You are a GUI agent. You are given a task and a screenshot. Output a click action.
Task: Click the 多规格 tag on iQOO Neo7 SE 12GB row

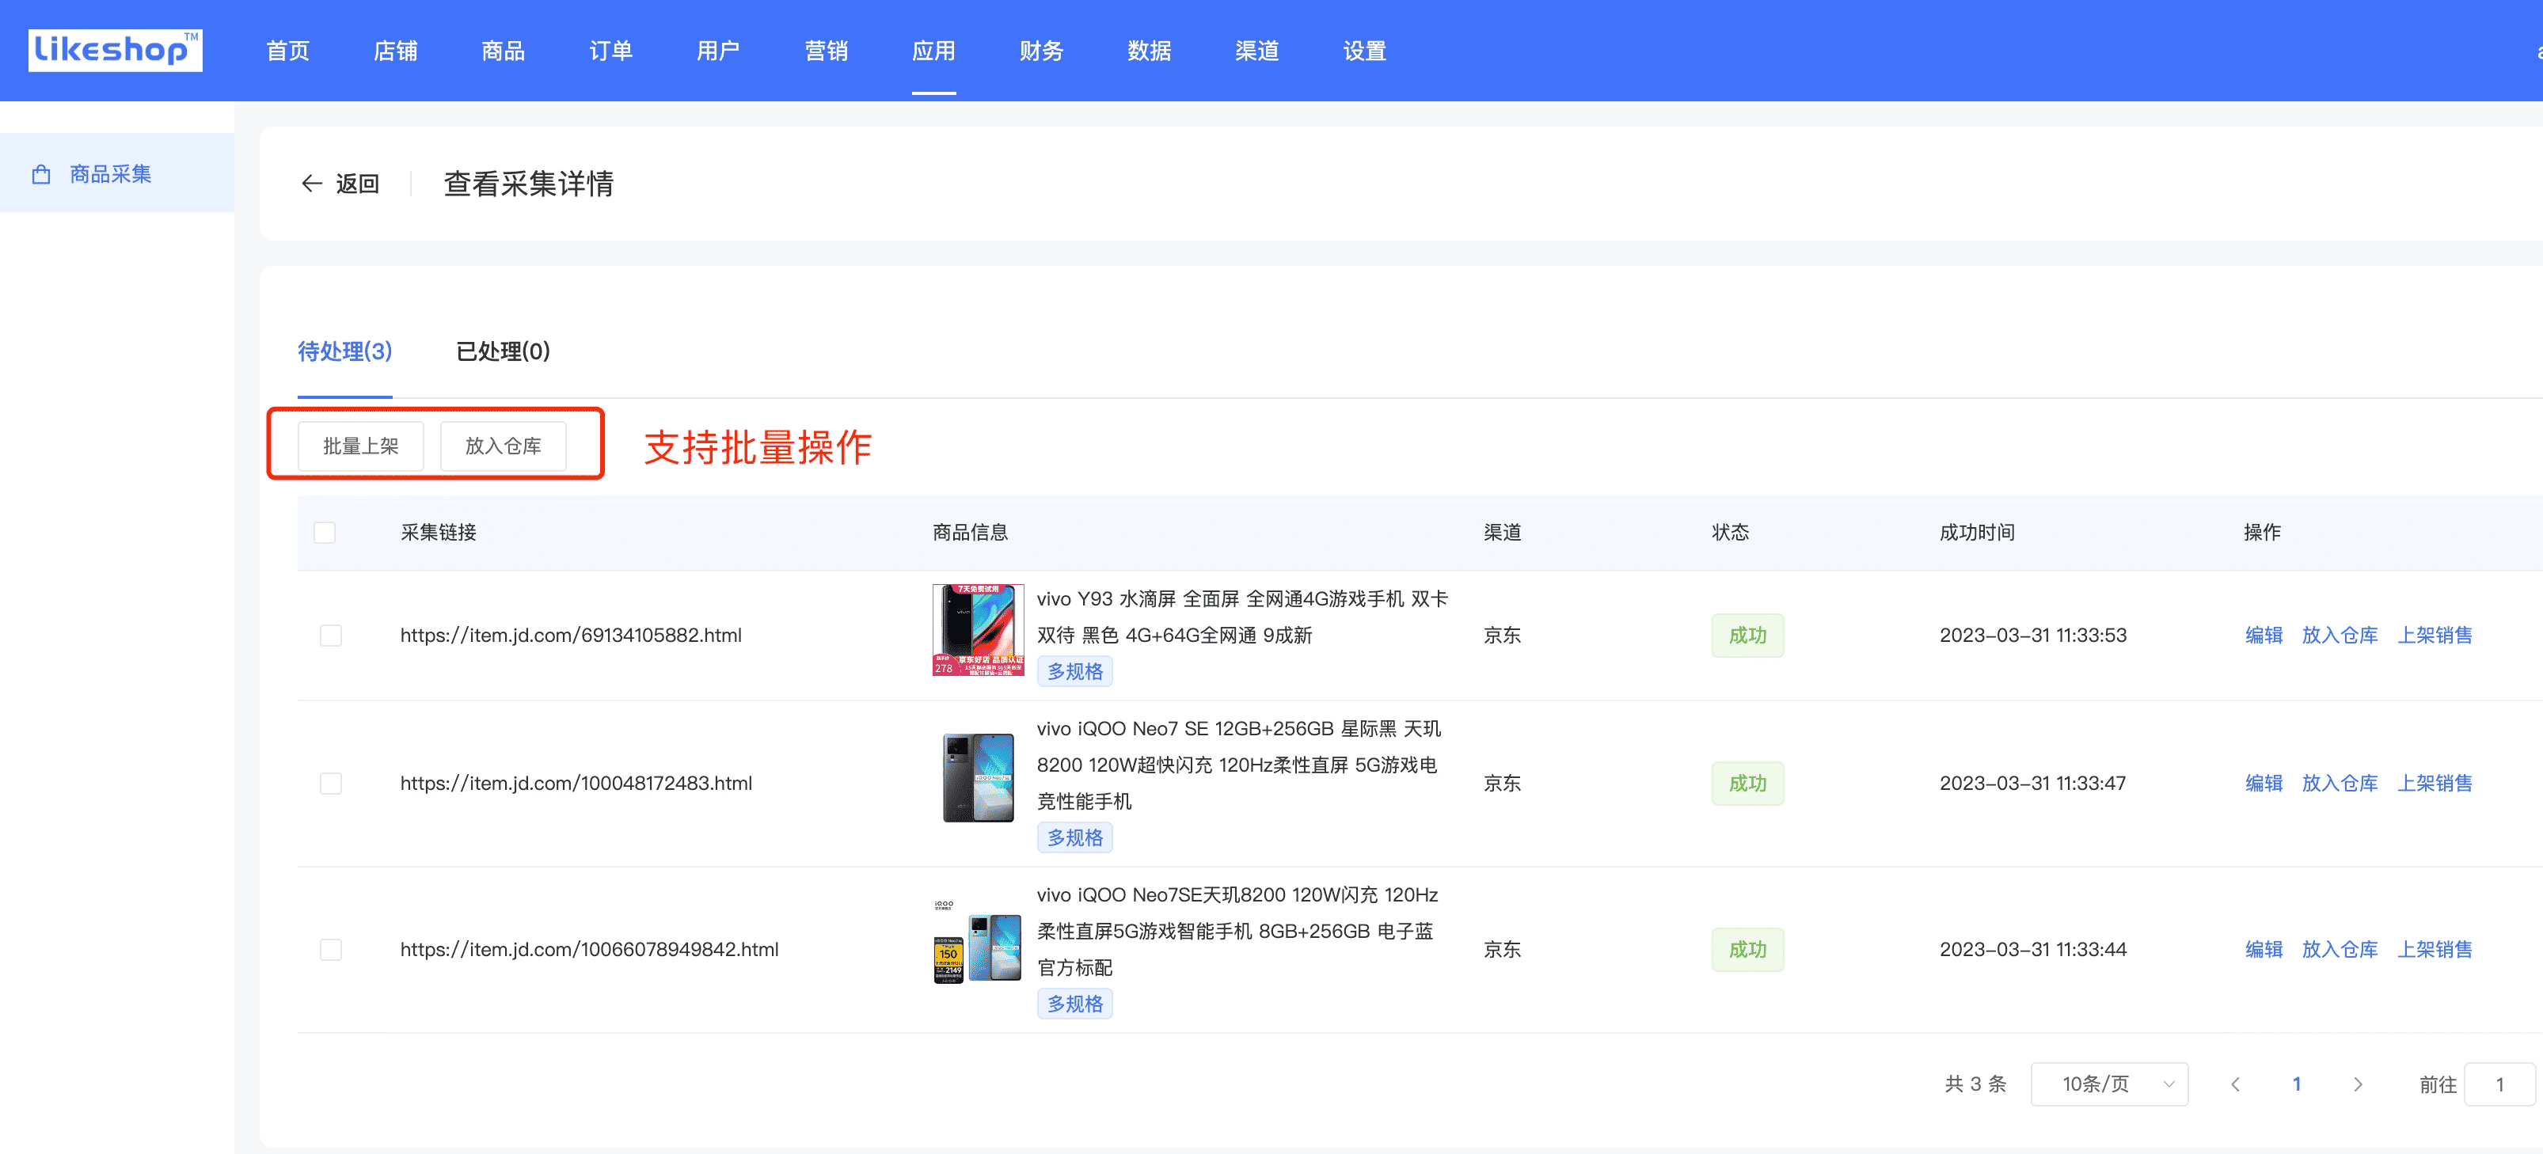coord(1075,838)
